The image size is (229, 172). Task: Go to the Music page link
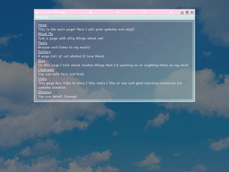point(42,43)
